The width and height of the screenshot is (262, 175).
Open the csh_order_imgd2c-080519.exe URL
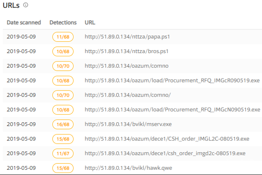click(x=165, y=153)
